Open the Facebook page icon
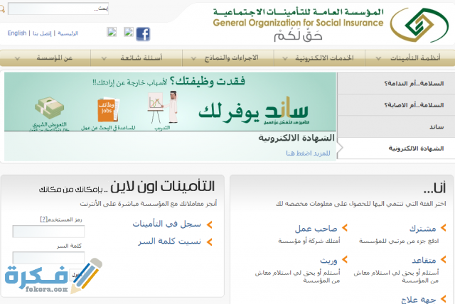The width and height of the screenshot is (455, 304). (x=143, y=34)
